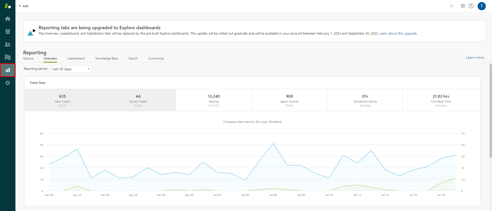This screenshot has width=492, height=211.
Task: Toggle the Satisfaction Rating metric tile
Action: pos(365,100)
